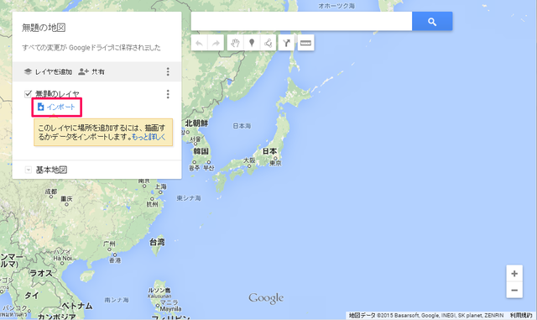Click the undo arrow button
The image size is (537, 320).
click(x=200, y=43)
